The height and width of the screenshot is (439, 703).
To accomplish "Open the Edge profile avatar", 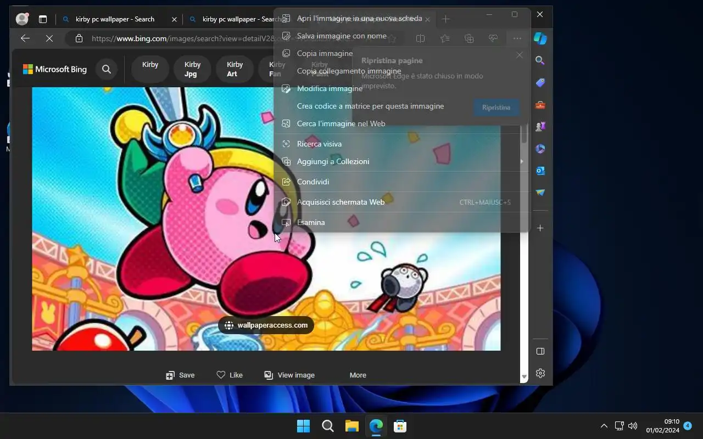I will (x=23, y=19).
